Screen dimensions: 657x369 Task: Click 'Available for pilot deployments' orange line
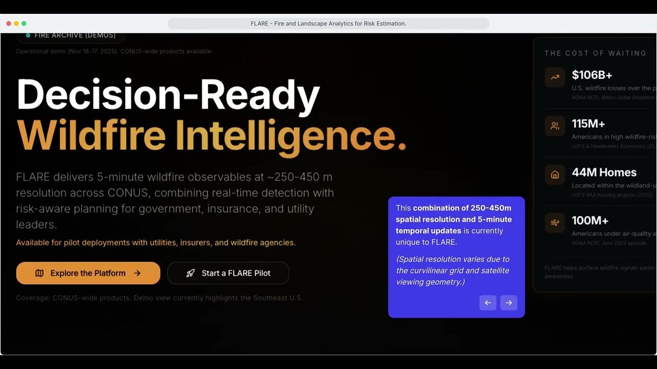(156, 242)
